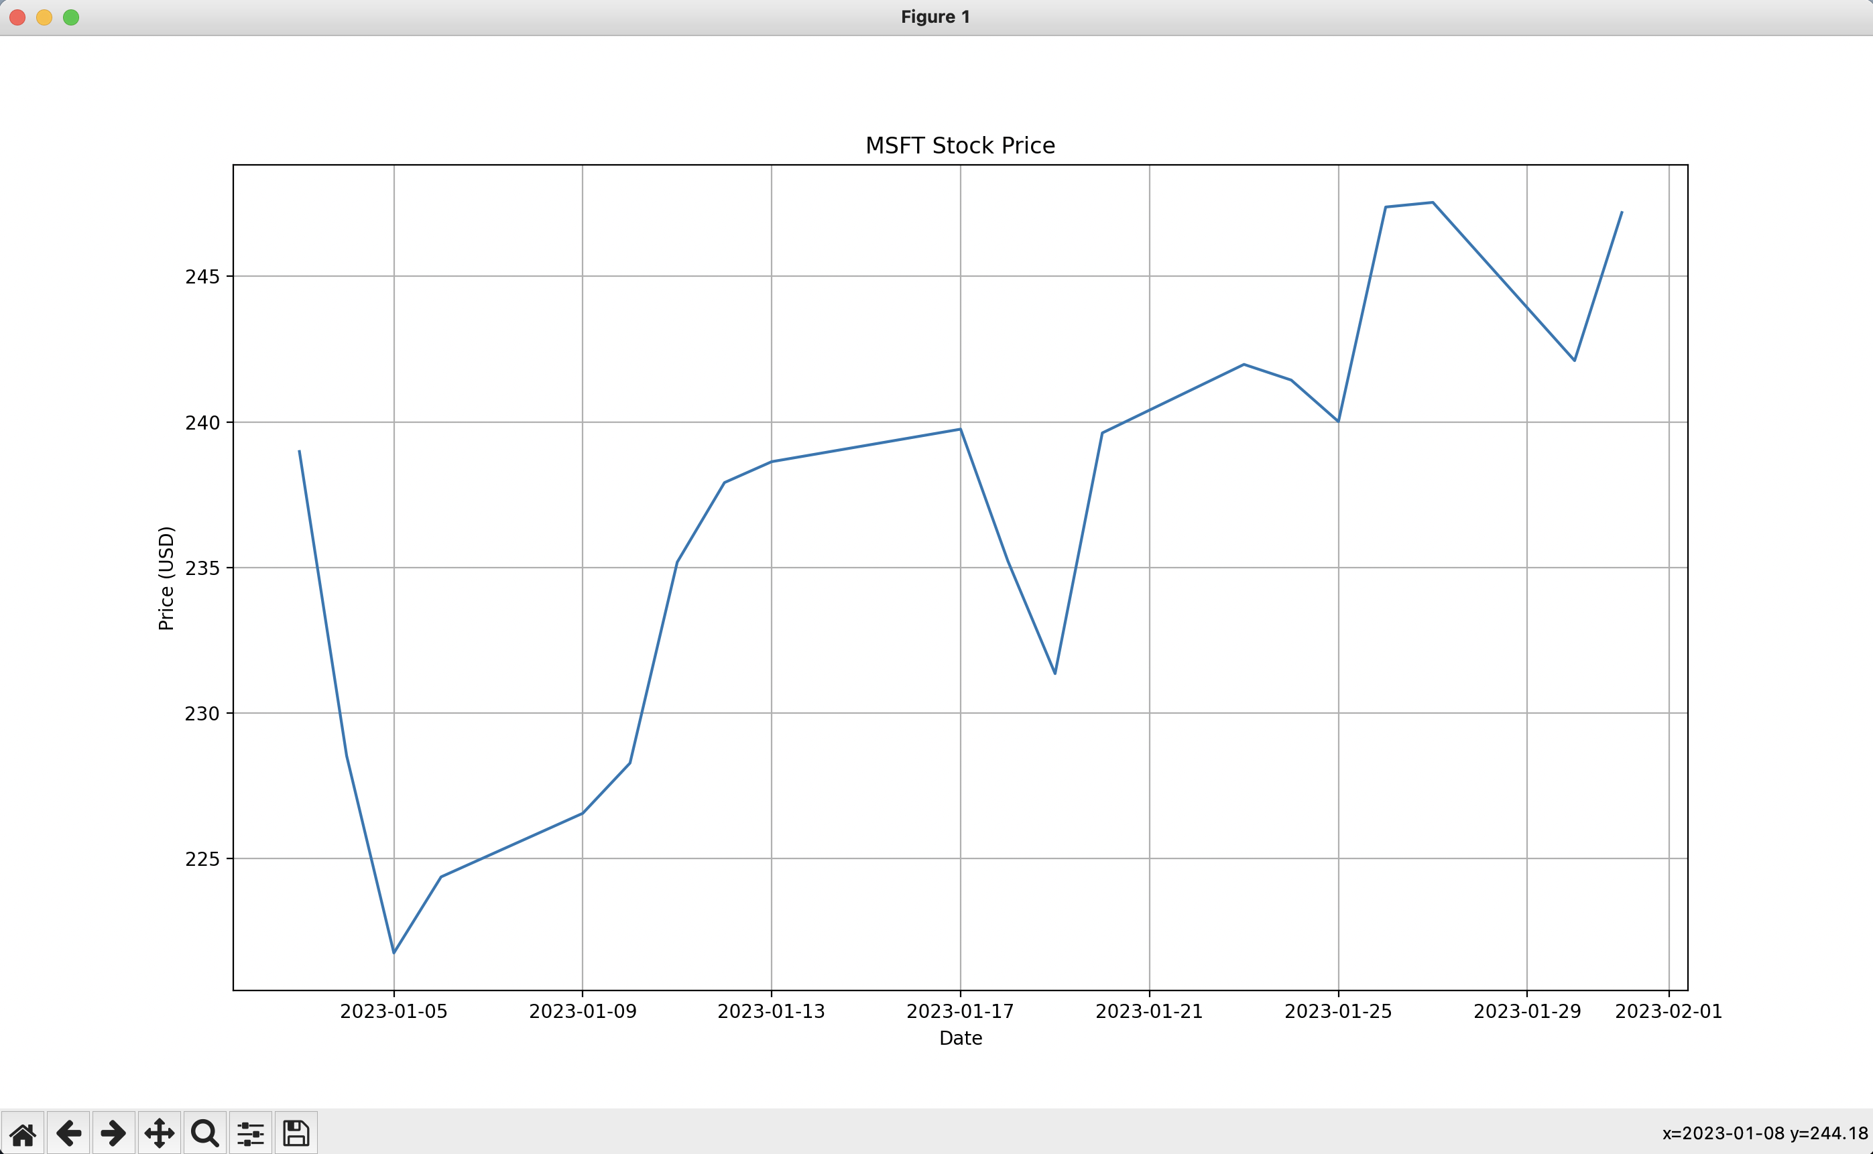Viewport: 1873px width, 1154px height.
Task: Click the 2023-01-21 tick label
Action: (1149, 1011)
